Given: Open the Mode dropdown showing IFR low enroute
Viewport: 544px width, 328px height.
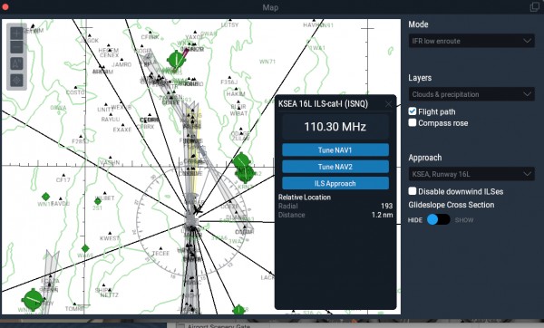Looking at the screenshot, I should coord(471,41).
